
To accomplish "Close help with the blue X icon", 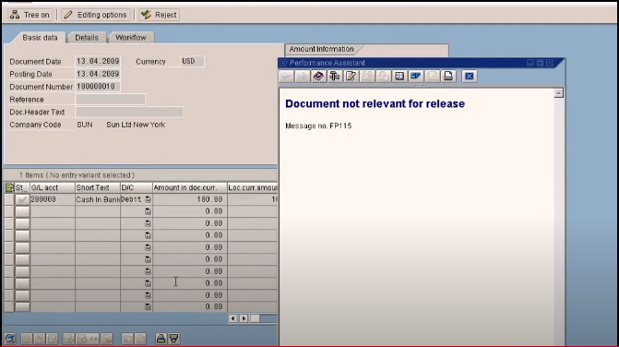I will 469,76.
